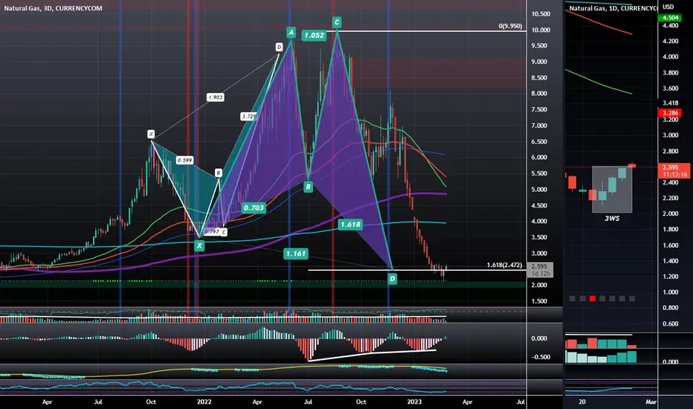Click the '0.703' ratio label

pyautogui.click(x=254, y=207)
